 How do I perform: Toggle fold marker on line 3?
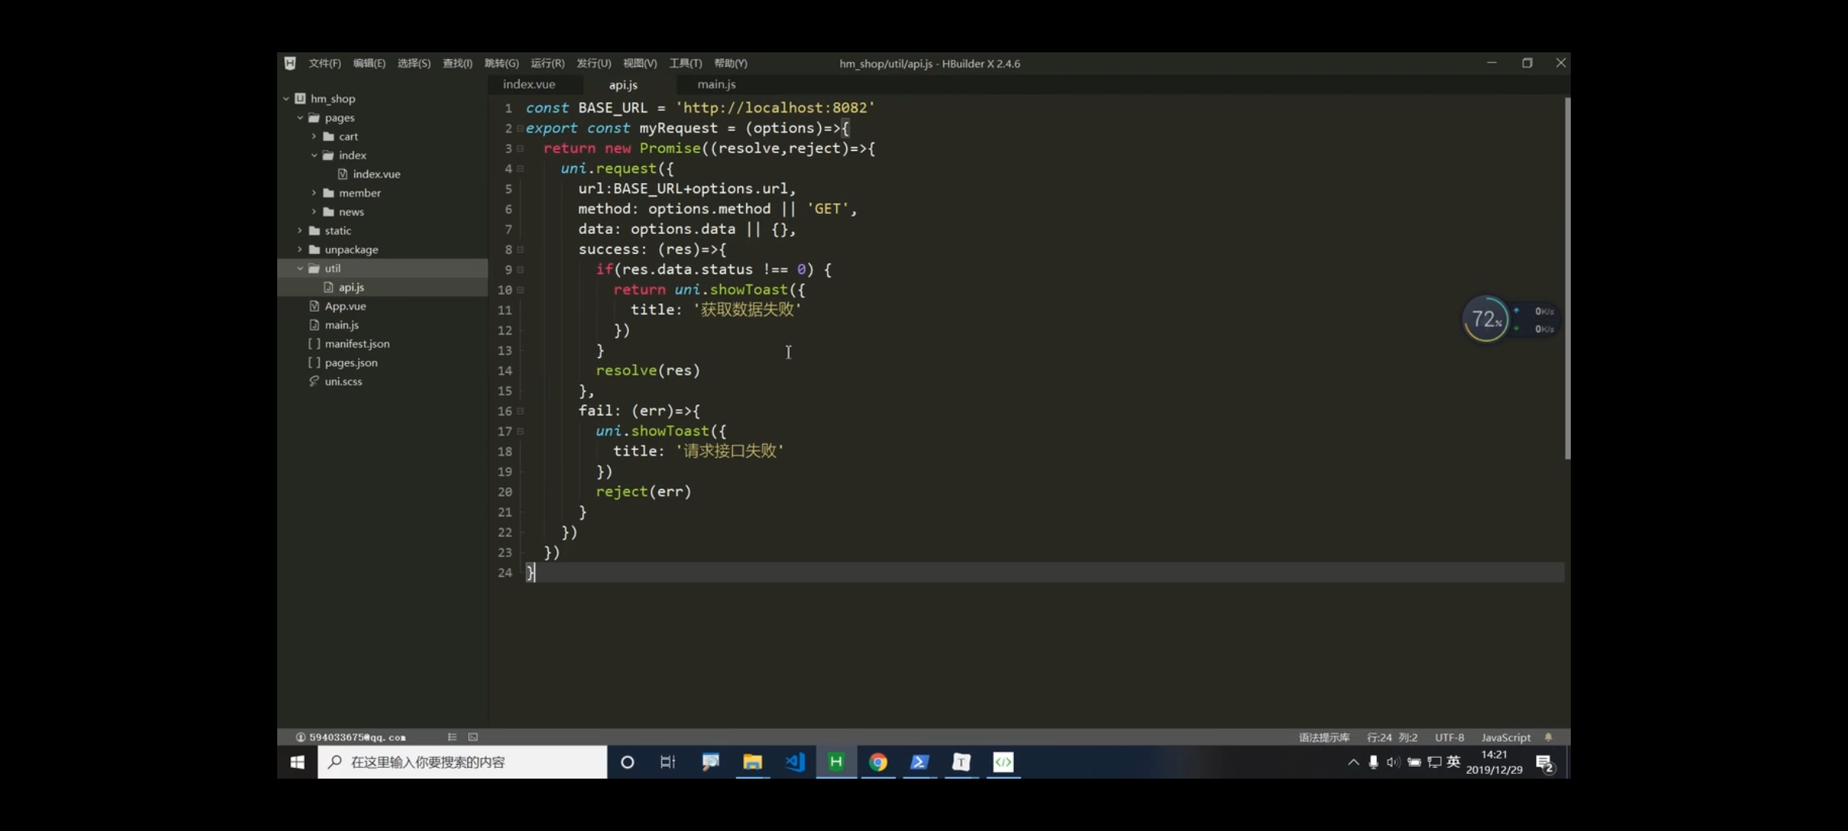coord(521,149)
